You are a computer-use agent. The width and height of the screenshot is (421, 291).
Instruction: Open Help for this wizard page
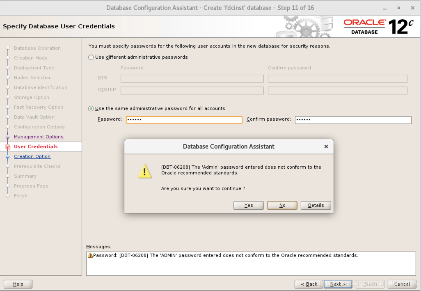(18, 284)
